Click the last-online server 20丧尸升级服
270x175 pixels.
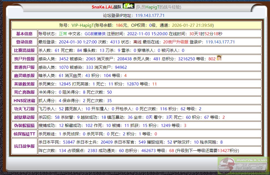pos(176,42)
